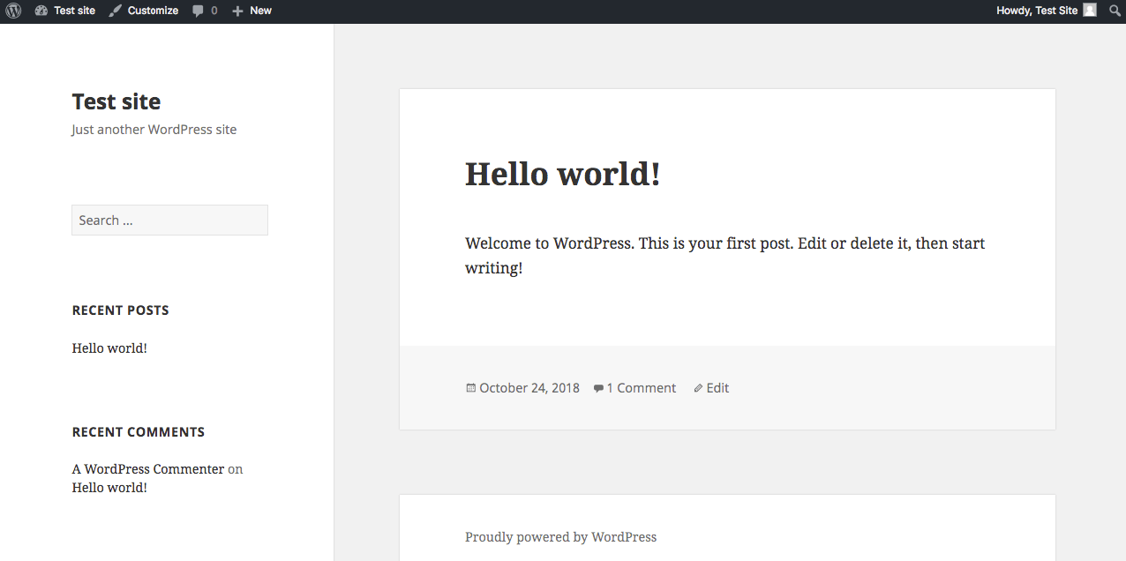Open A WordPress Commenter link
Image resolution: width=1126 pixels, height=561 pixels.
(x=148, y=469)
